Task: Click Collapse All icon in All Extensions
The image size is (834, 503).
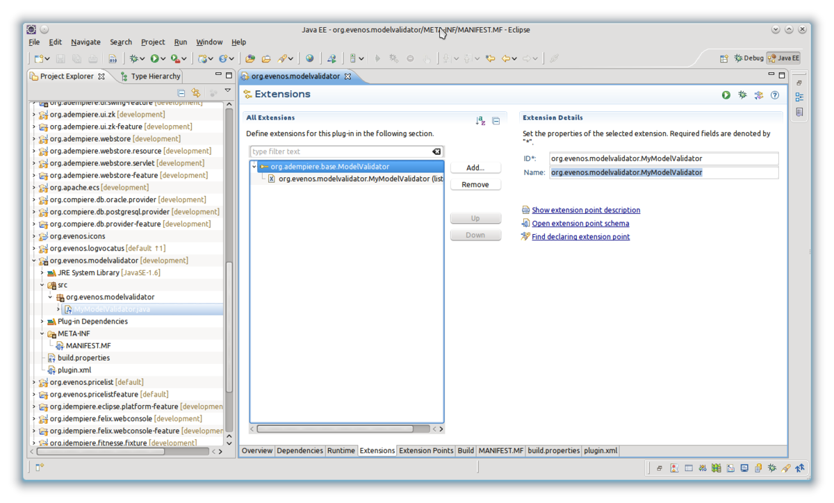Action: 496,121
